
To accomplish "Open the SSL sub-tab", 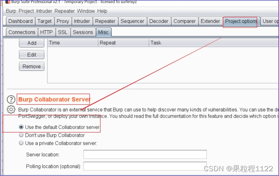I will (63, 32).
